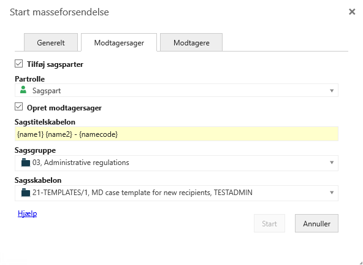Screen dimensions: 363x265
Task: Click the Annuller button
Action: click(316, 223)
